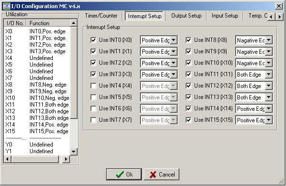The width and height of the screenshot is (286, 186).
Task: Select the X0 row in Utilization list
Action: coord(37,31)
